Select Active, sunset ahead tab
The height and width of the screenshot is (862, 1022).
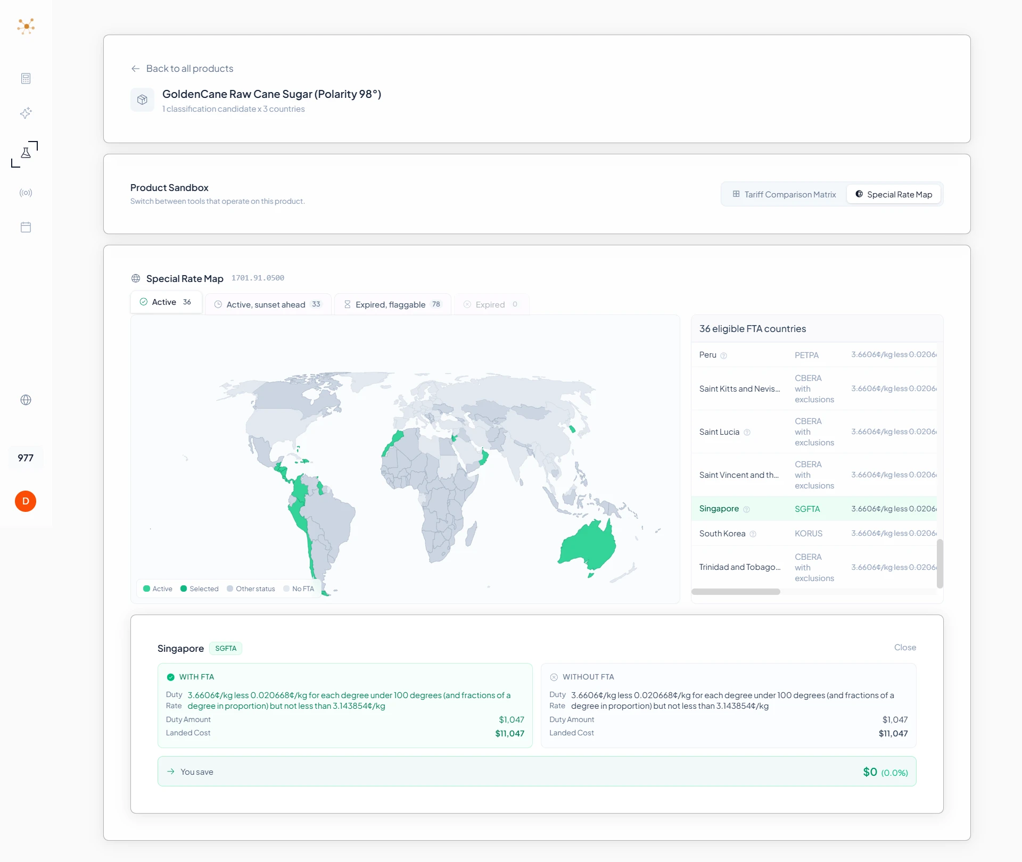click(268, 304)
